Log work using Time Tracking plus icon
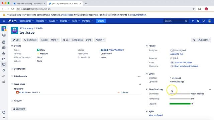Screen dimensions: 214x120 tap(210, 90)
